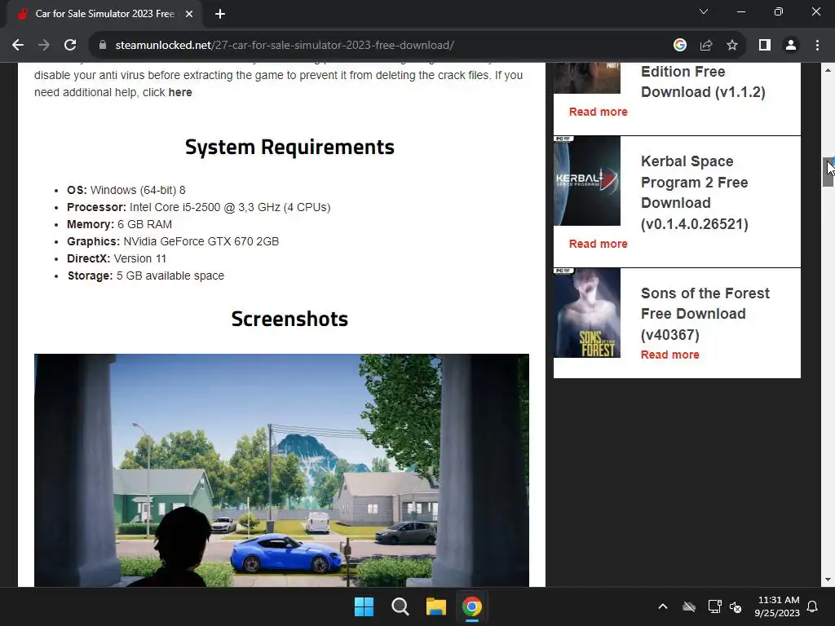
Task: Open the Chrome profile menu
Action: (x=791, y=46)
